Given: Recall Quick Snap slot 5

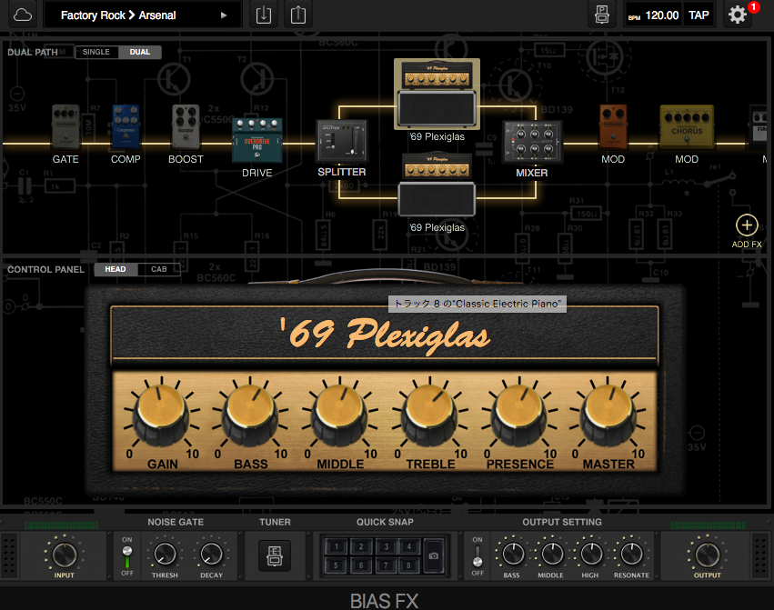Looking at the screenshot, I should coord(337,565).
